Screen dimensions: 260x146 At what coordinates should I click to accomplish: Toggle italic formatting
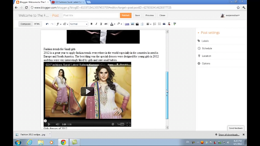point(96,24)
